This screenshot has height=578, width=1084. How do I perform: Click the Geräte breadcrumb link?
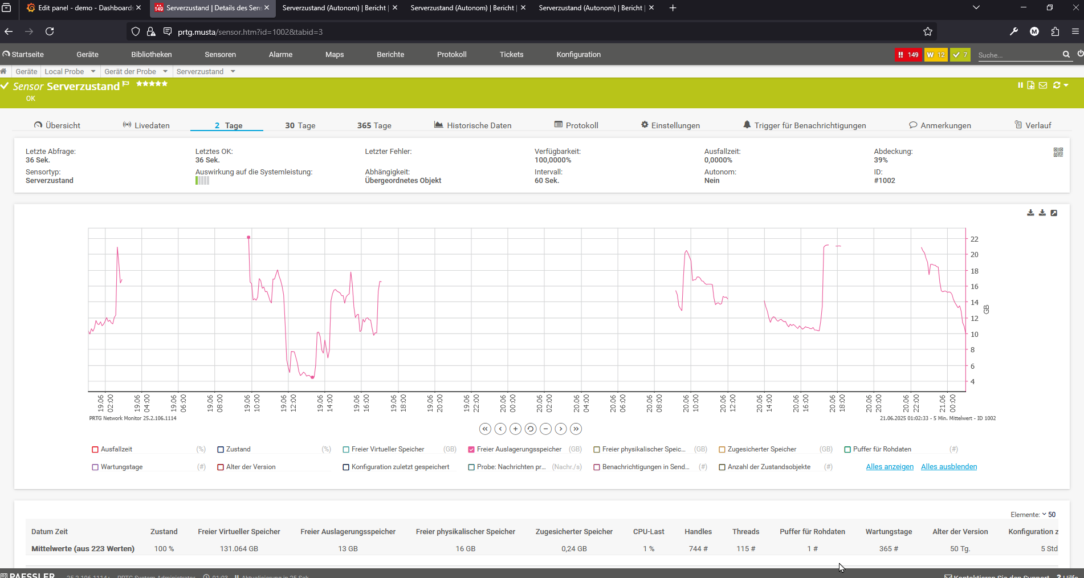(x=26, y=71)
